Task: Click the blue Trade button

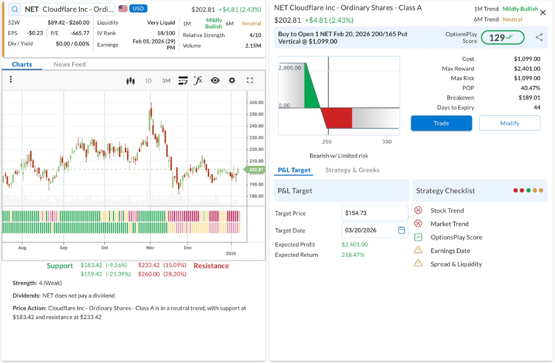Action: [x=441, y=123]
